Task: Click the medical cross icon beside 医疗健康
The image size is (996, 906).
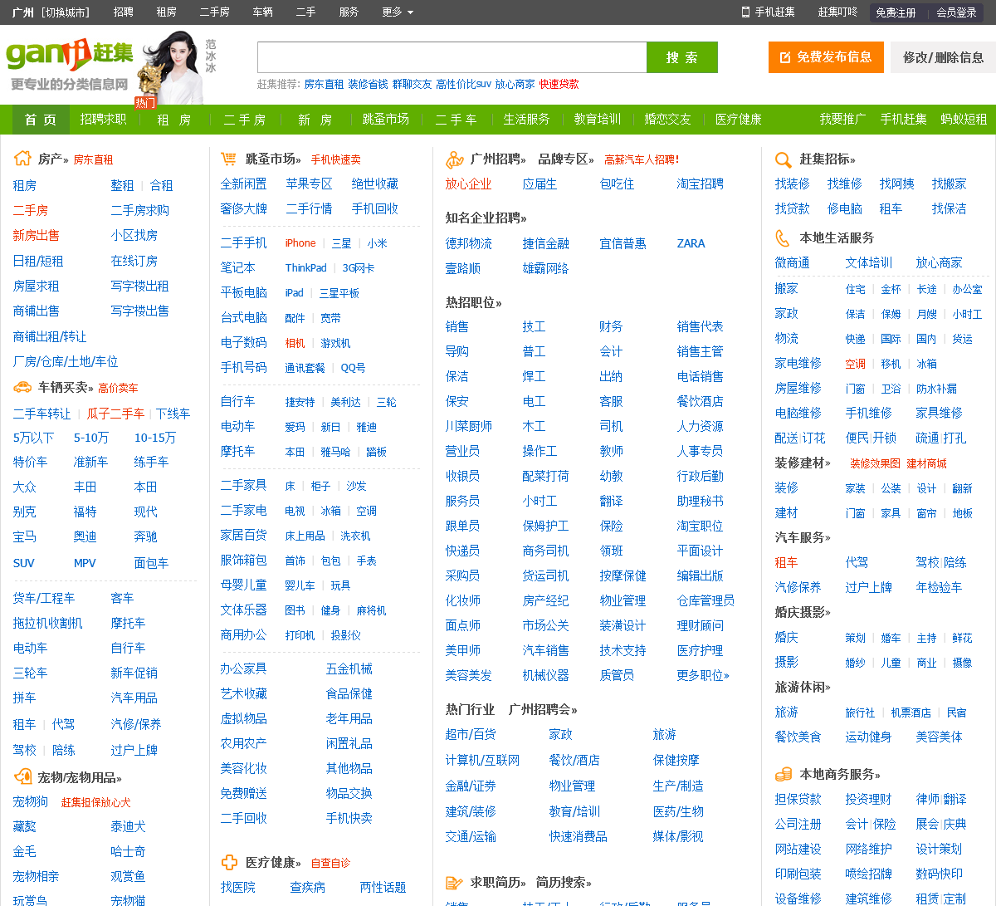Action: point(229,863)
